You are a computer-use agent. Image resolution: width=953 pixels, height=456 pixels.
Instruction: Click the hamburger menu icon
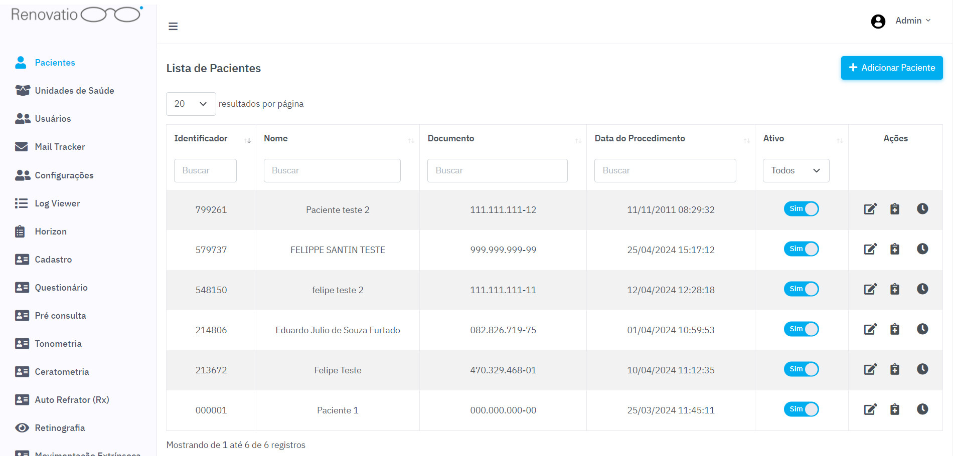[x=173, y=27]
